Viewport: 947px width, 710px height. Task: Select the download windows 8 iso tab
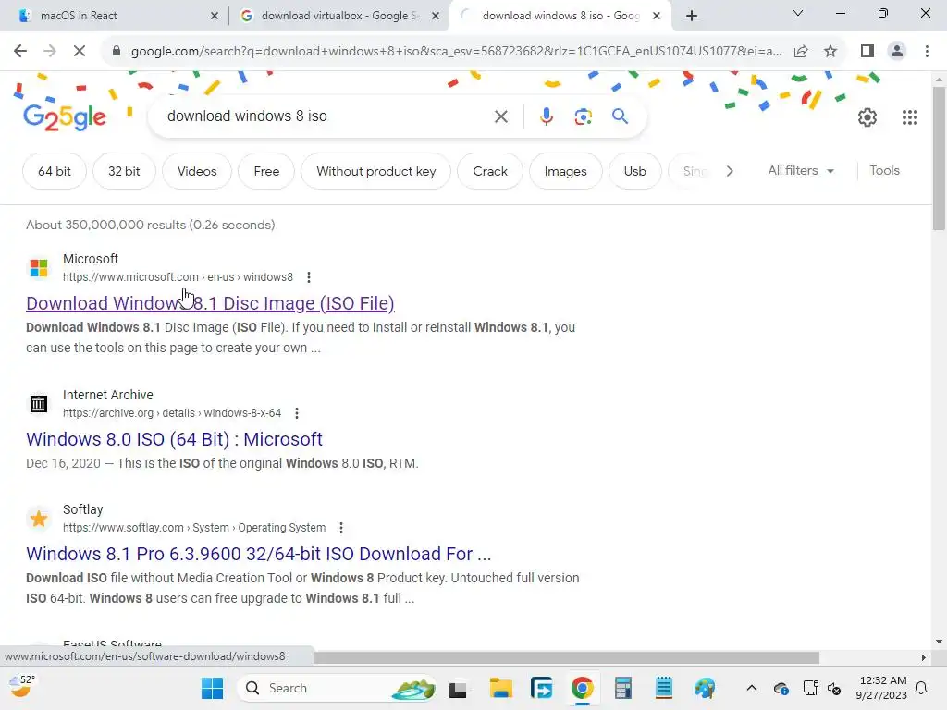pos(560,16)
